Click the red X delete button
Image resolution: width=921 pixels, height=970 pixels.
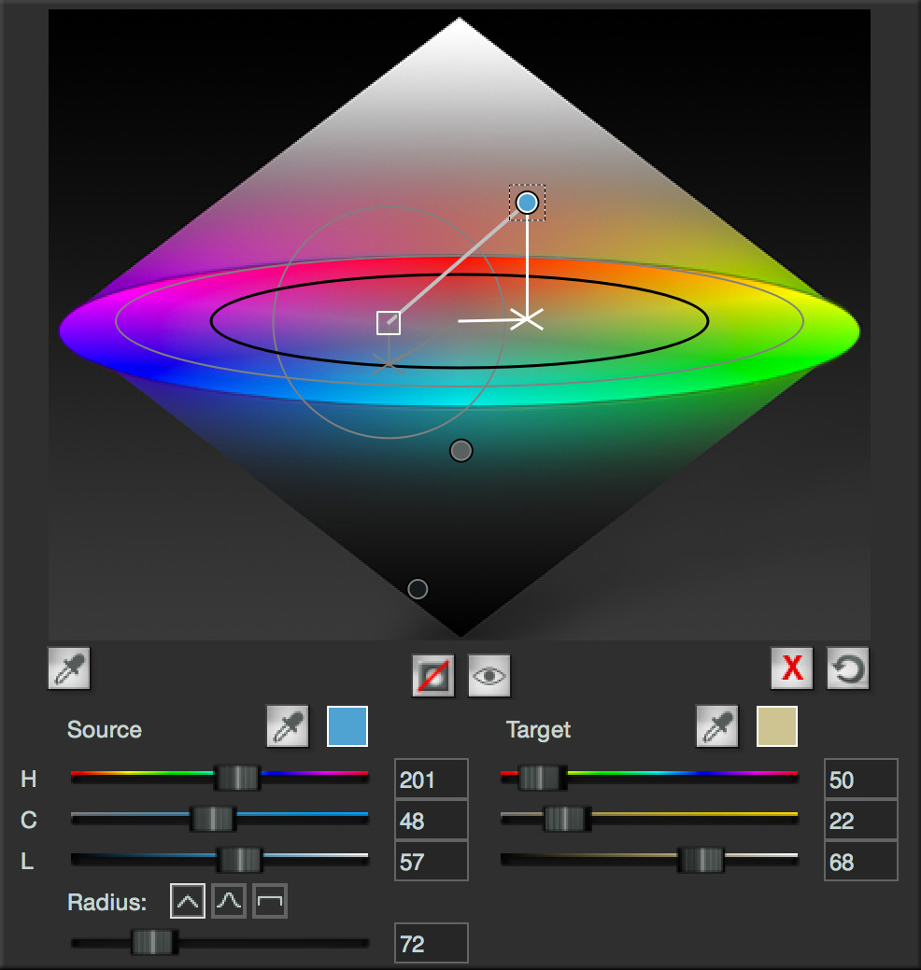click(x=792, y=668)
